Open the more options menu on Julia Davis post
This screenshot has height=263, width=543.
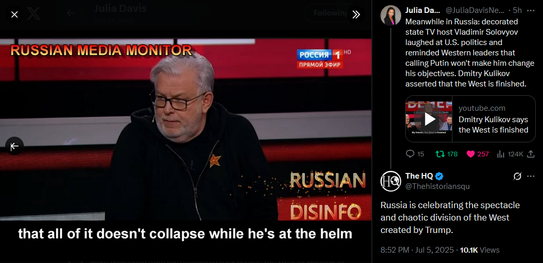pyautogui.click(x=530, y=11)
